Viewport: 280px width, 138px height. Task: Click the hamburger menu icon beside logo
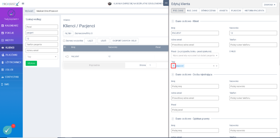(x=23, y=4)
